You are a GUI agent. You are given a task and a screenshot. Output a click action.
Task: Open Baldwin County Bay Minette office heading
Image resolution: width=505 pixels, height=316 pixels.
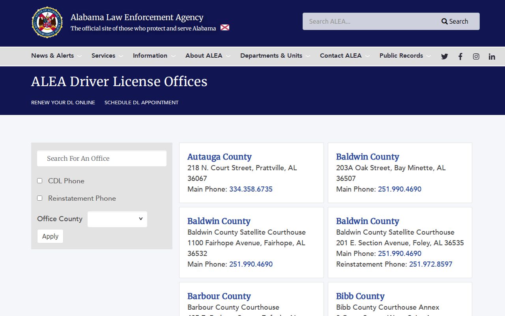(x=368, y=157)
